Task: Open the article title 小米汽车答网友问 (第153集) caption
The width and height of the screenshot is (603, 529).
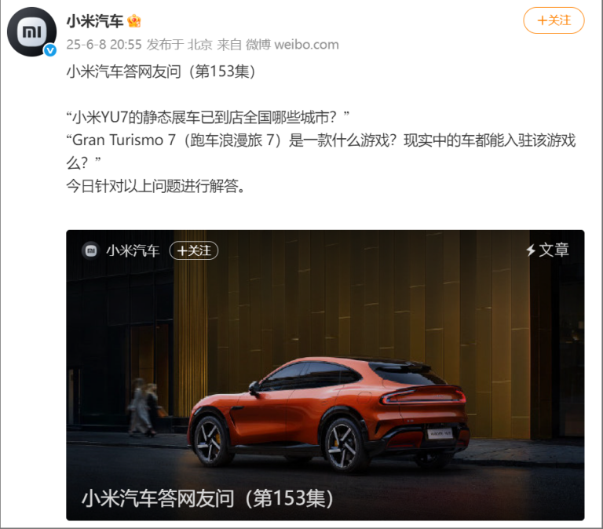Action: tap(207, 498)
